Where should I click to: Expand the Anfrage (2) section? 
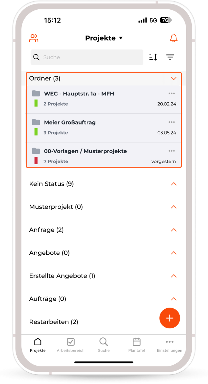pyautogui.click(x=173, y=230)
